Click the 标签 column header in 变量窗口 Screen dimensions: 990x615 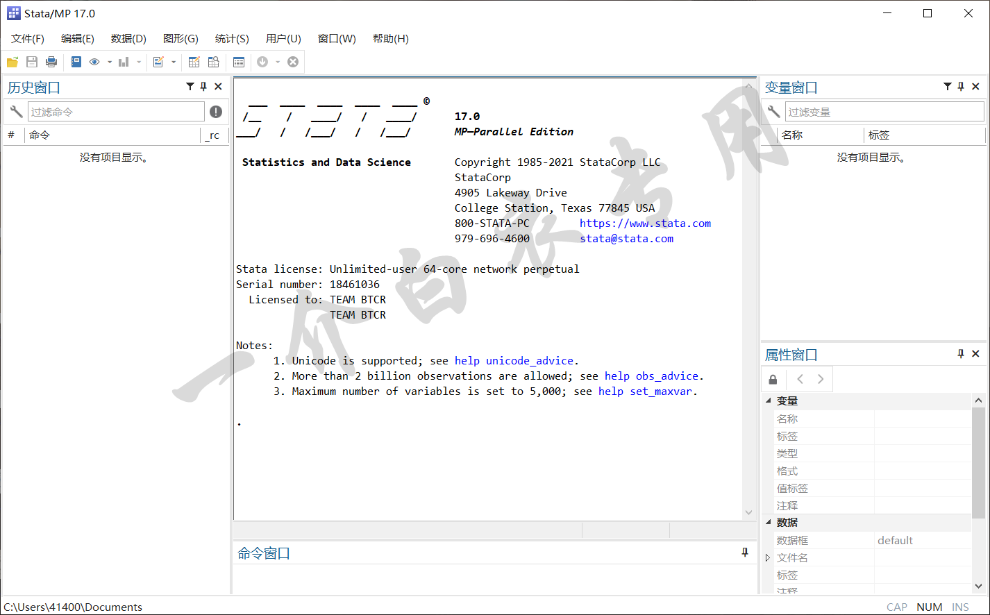pyautogui.click(x=879, y=135)
